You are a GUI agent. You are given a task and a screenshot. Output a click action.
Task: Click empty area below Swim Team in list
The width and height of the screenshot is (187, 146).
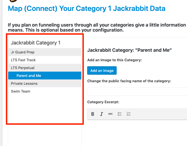45,109
